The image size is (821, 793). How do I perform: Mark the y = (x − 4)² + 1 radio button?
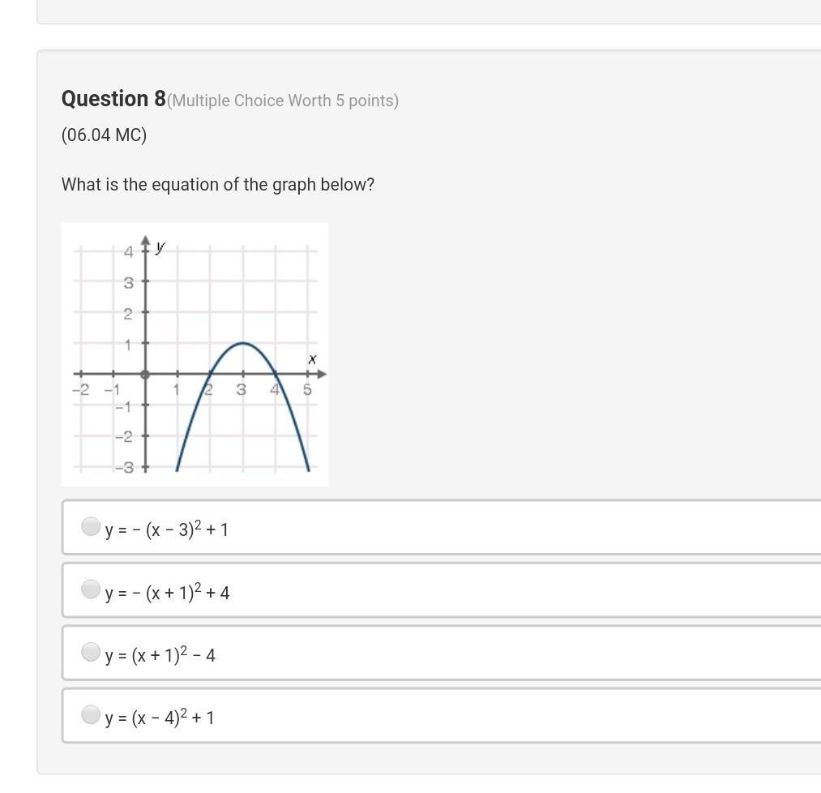(x=91, y=714)
